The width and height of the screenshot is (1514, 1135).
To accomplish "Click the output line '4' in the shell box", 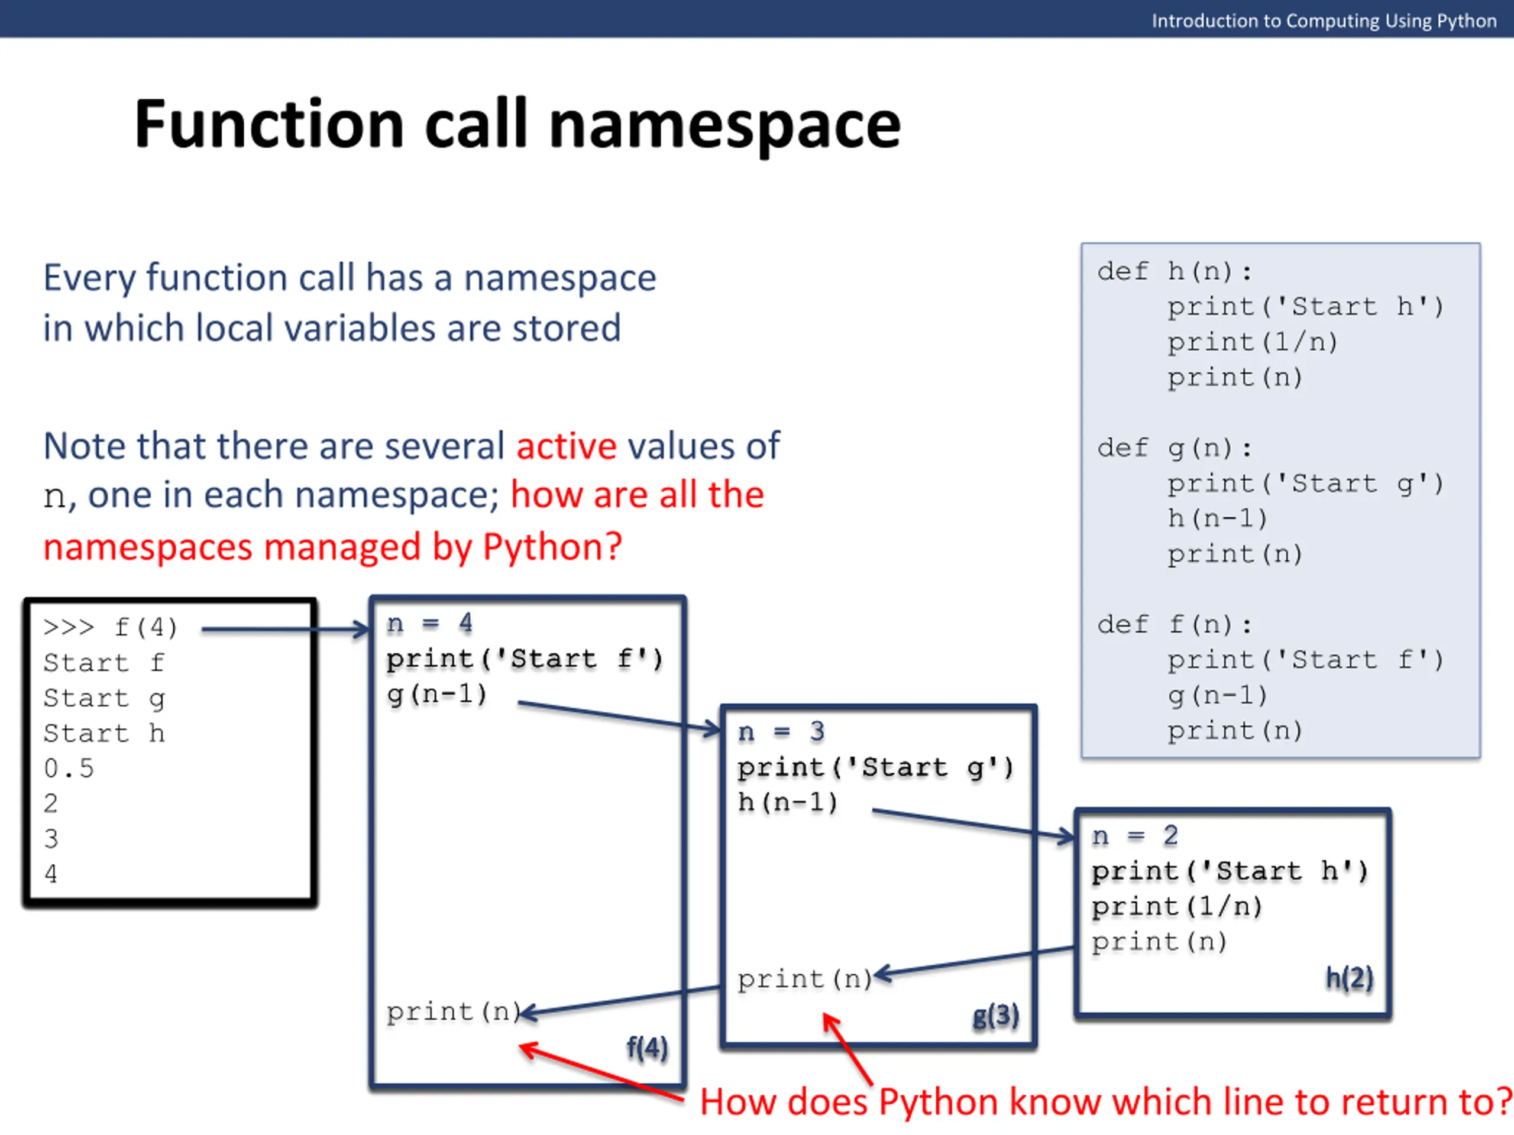I will (x=51, y=874).
